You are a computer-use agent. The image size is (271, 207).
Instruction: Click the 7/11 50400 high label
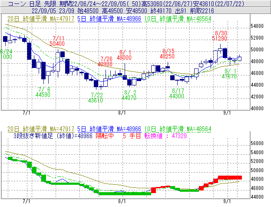point(57,41)
